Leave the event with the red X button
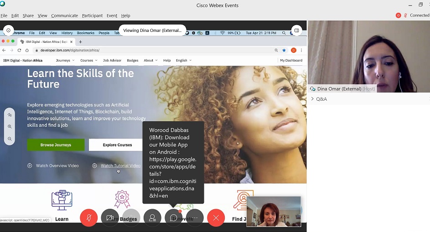The width and height of the screenshot is (430, 232). 216,218
